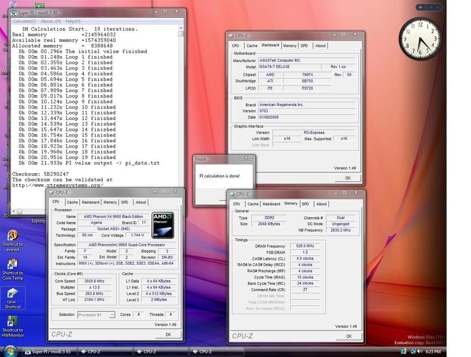Open the About...(A) menu in Super PI

[x=51, y=21]
